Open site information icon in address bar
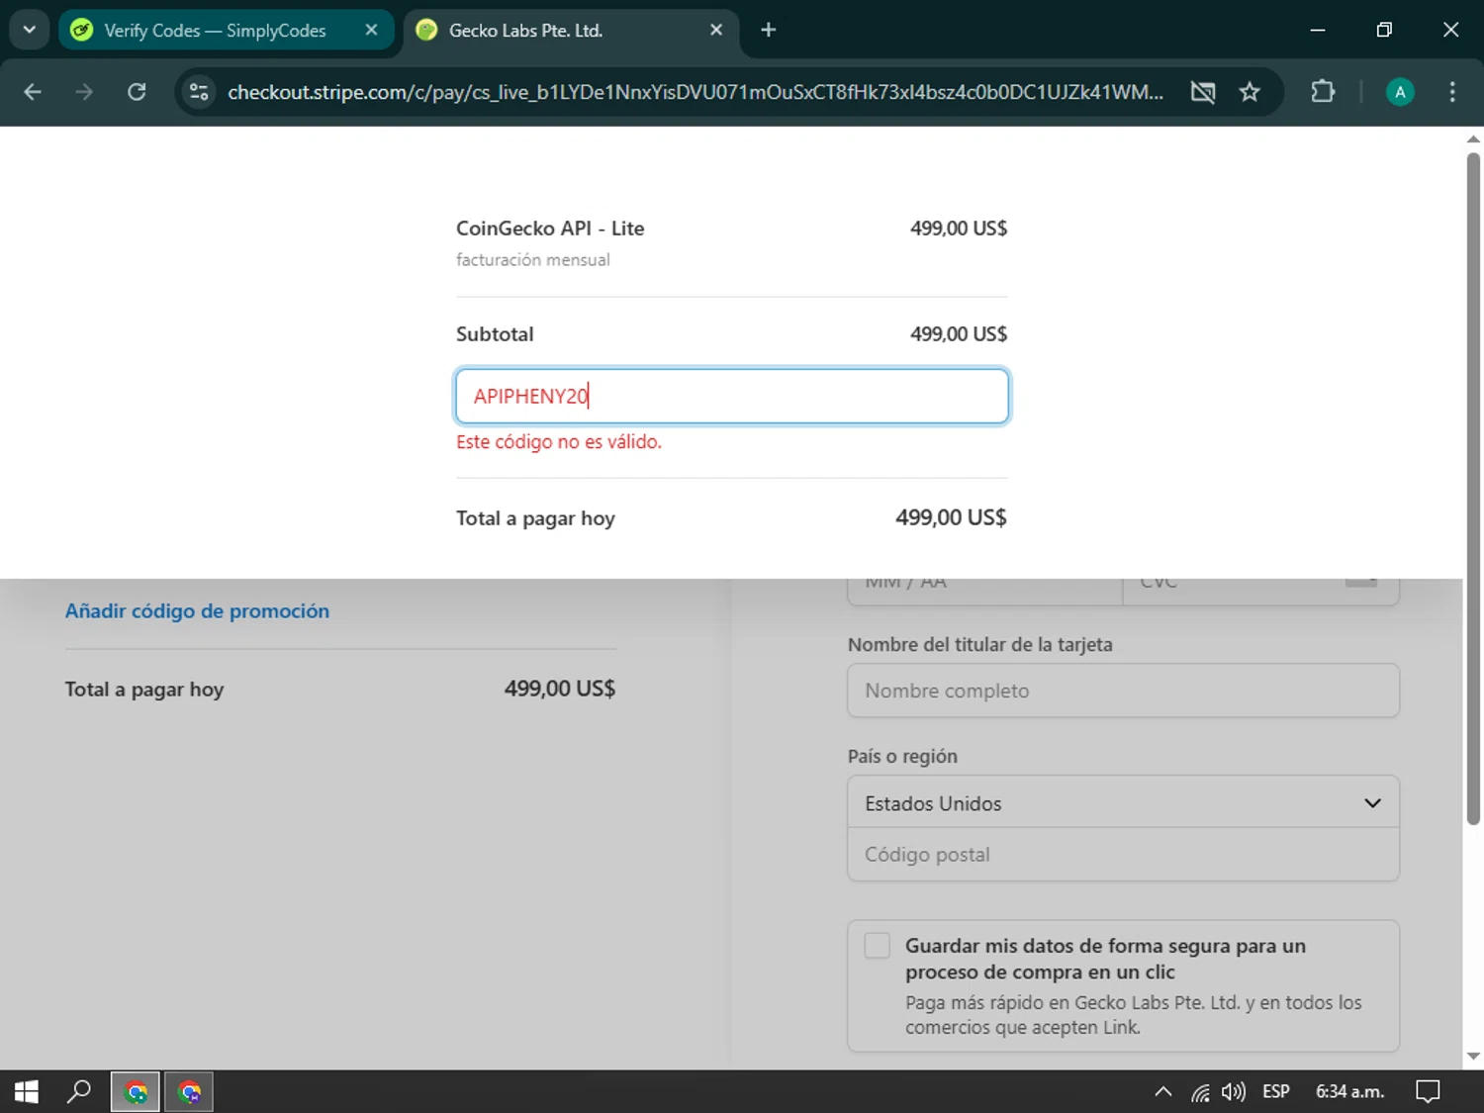This screenshot has width=1484, height=1113. (199, 92)
